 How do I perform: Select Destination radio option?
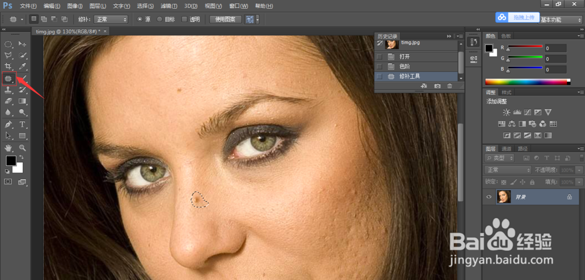click(160, 19)
